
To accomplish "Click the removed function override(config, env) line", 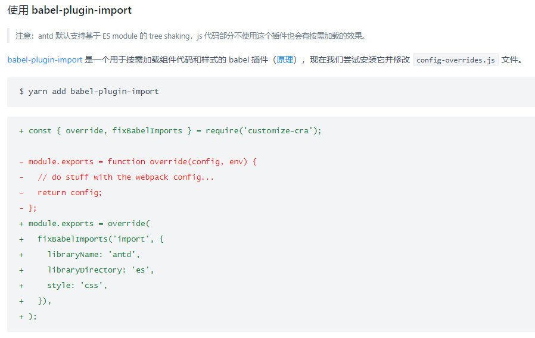I will (142, 161).
